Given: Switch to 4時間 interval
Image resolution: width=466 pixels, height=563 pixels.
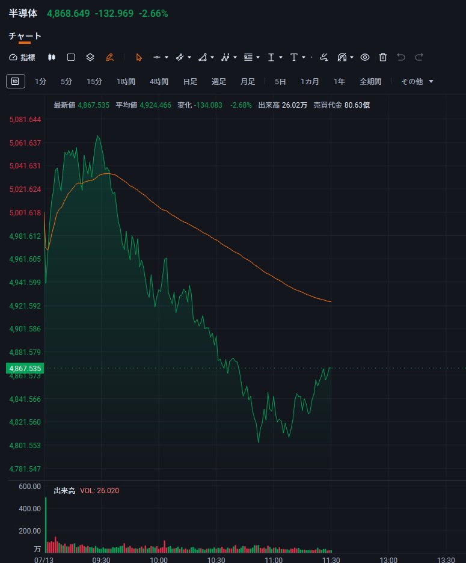Looking at the screenshot, I should point(159,82).
